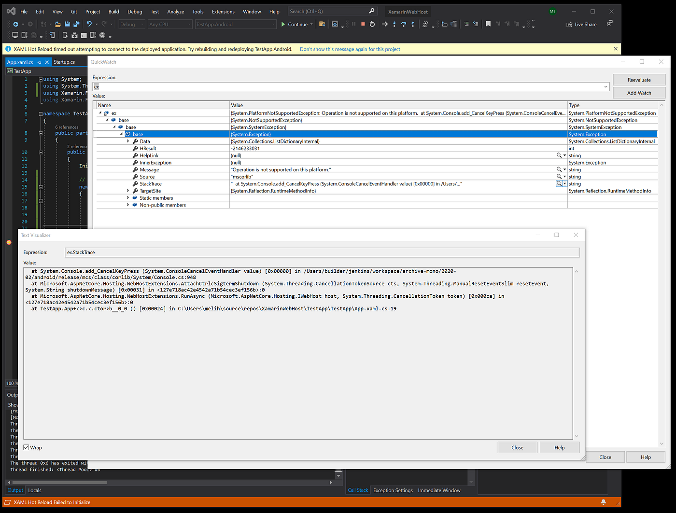Viewport: 676px width, 513px height.
Task: Open the Continue button dropdown arrow
Action: point(311,24)
